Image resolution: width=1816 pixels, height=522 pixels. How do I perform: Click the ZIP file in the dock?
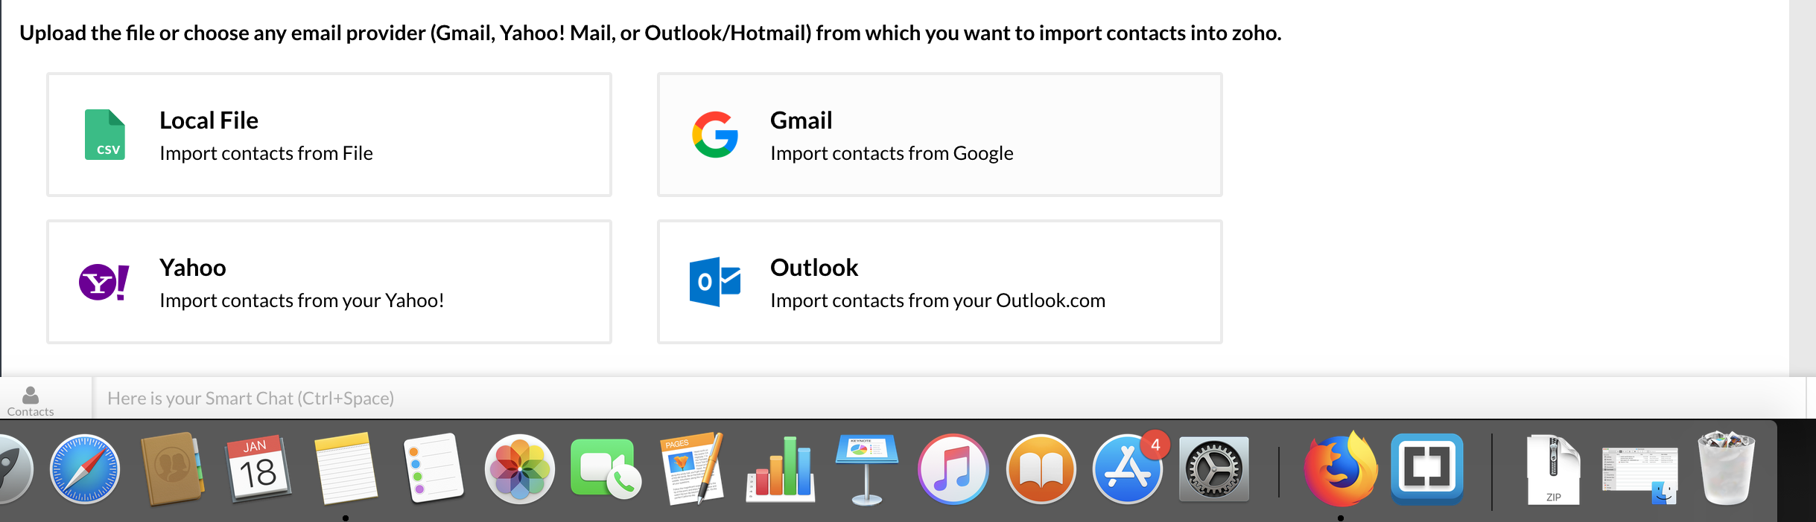[1554, 469]
